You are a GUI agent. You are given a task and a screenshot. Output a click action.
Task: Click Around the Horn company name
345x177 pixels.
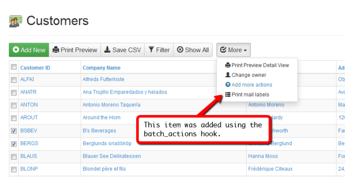point(101,118)
